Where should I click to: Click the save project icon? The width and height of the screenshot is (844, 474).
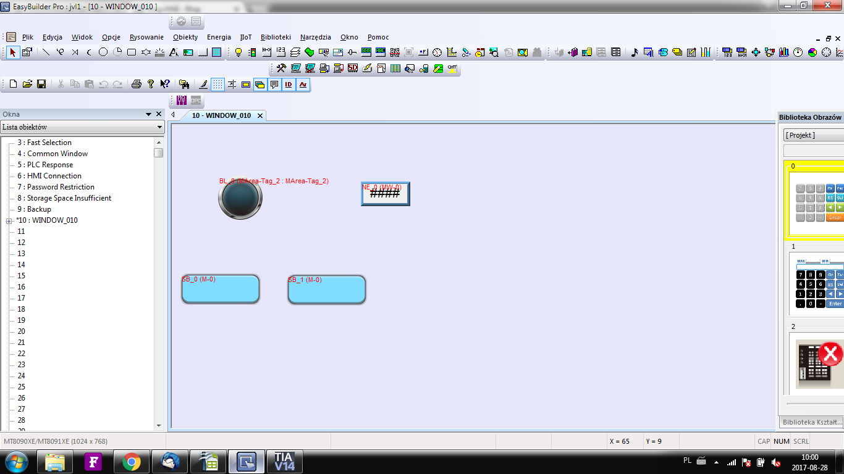coord(41,84)
